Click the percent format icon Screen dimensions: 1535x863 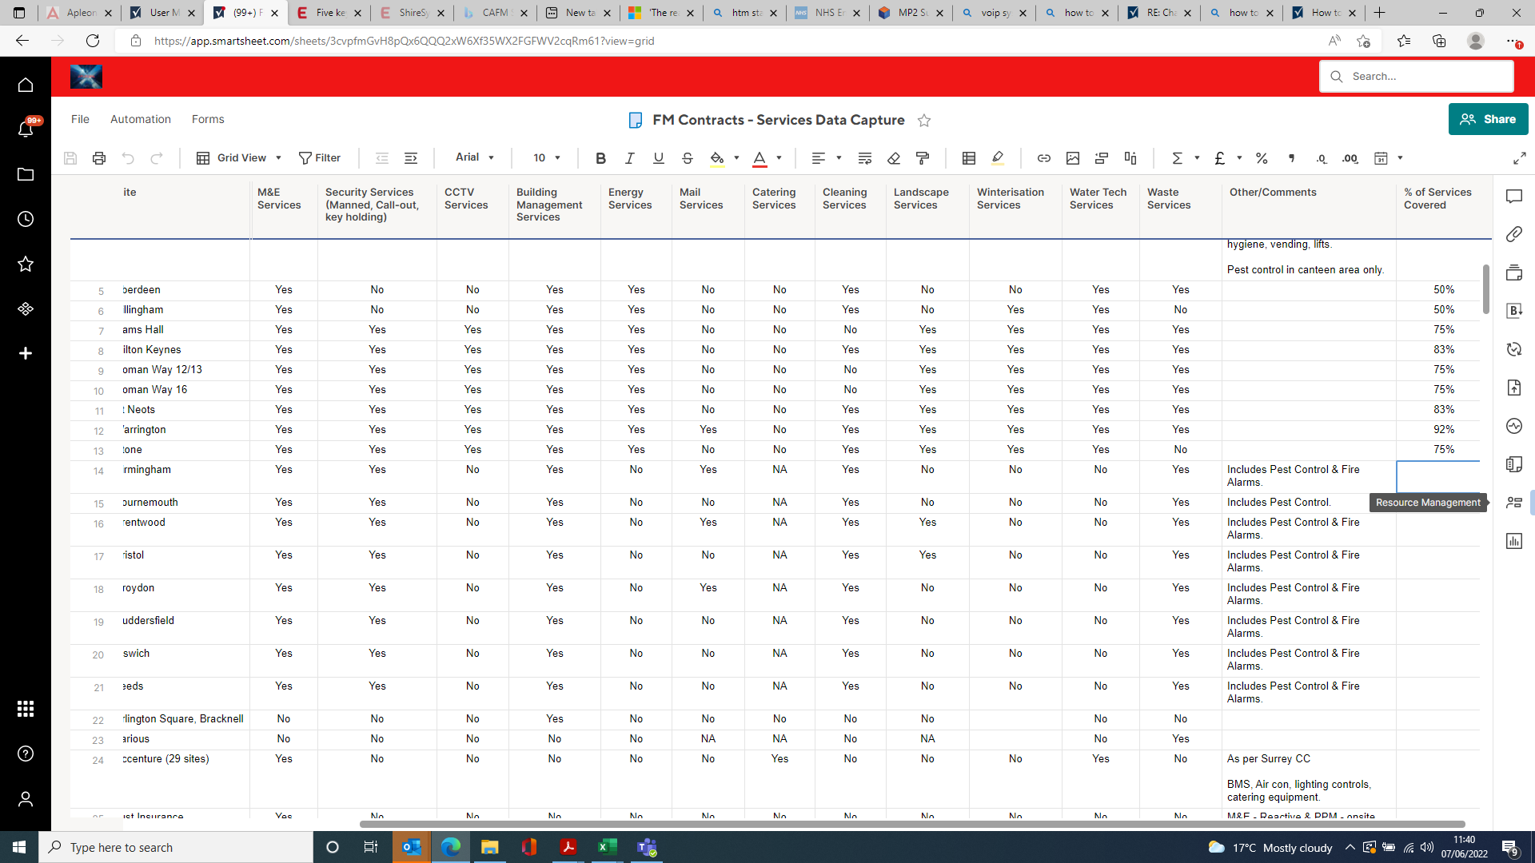[1262, 158]
